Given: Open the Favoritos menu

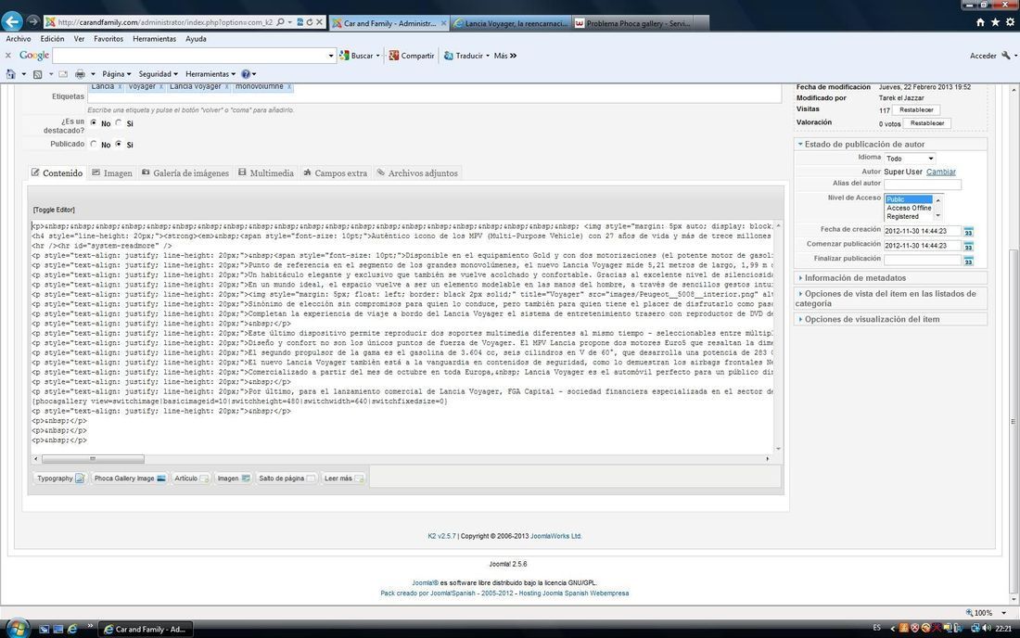Looking at the screenshot, I should [x=108, y=39].
